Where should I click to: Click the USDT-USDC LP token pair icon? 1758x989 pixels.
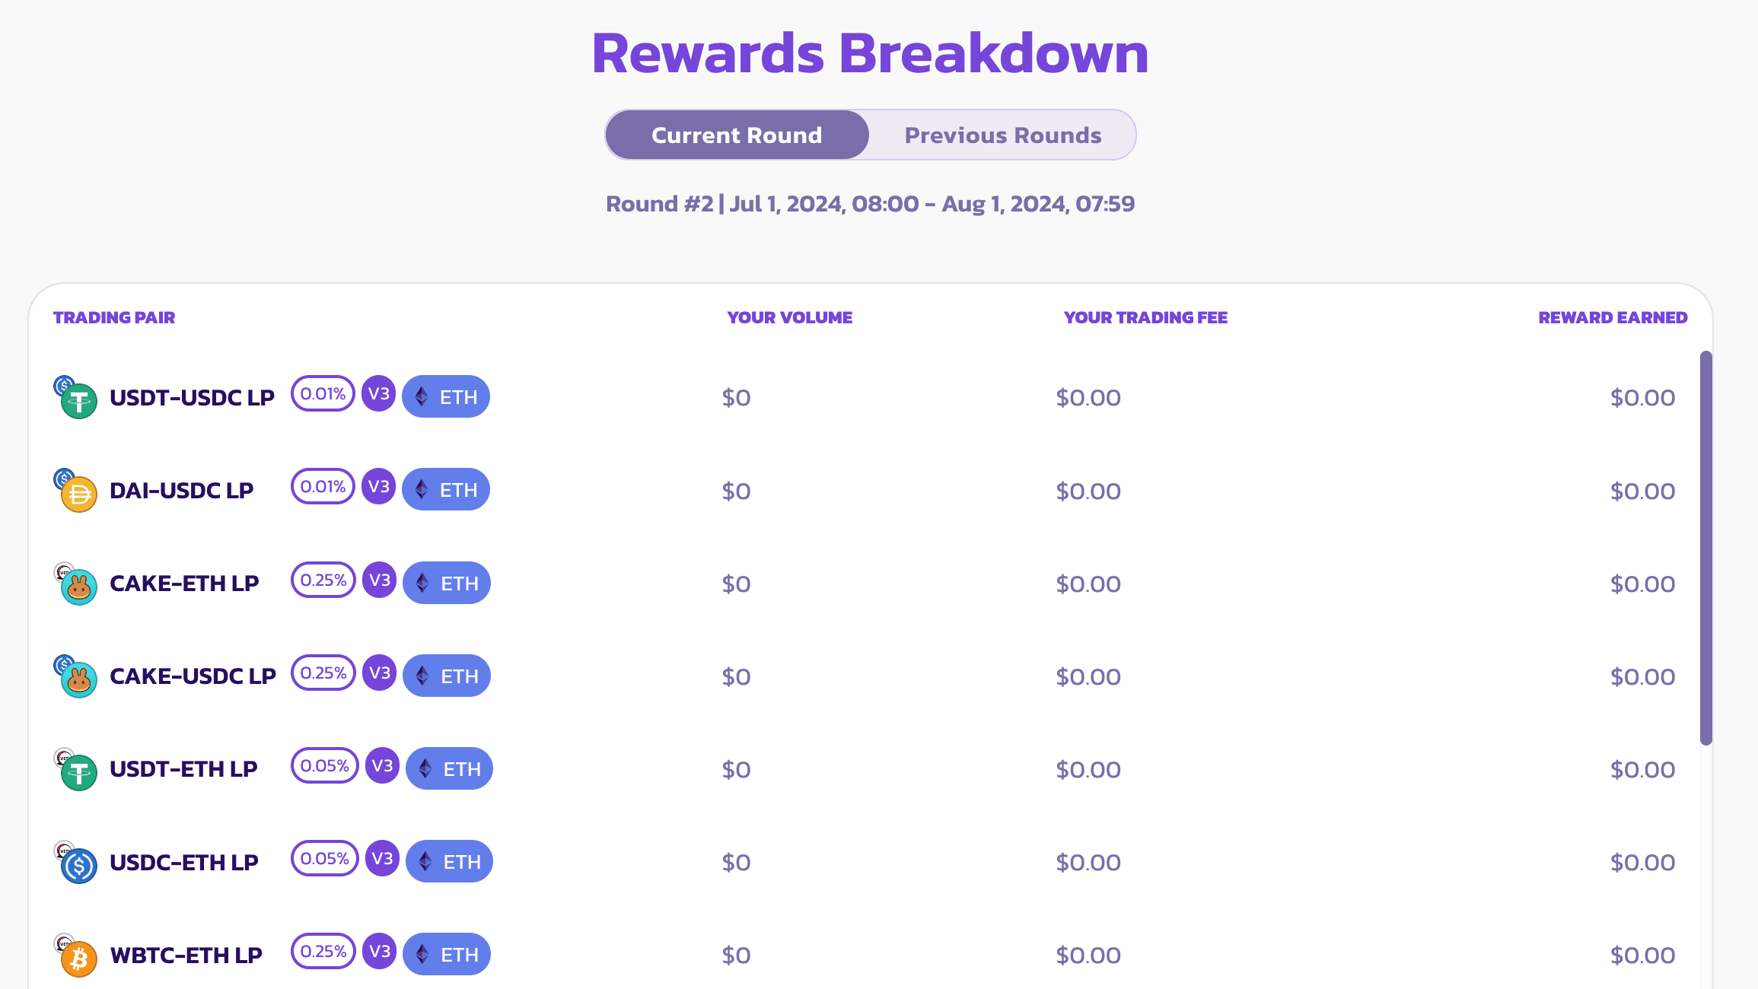77,398
